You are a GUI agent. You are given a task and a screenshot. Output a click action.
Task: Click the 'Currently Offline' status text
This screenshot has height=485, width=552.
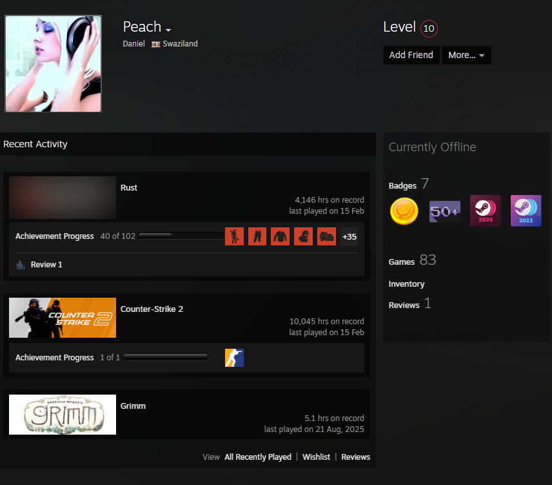(432, 147)
